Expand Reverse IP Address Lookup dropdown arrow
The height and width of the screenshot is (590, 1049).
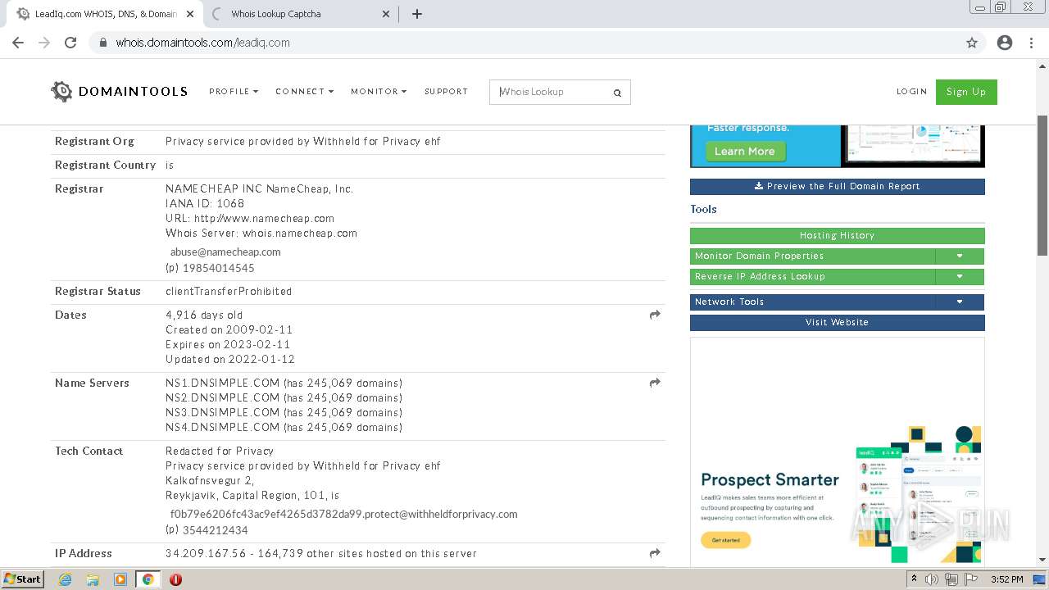pos(960,276)
